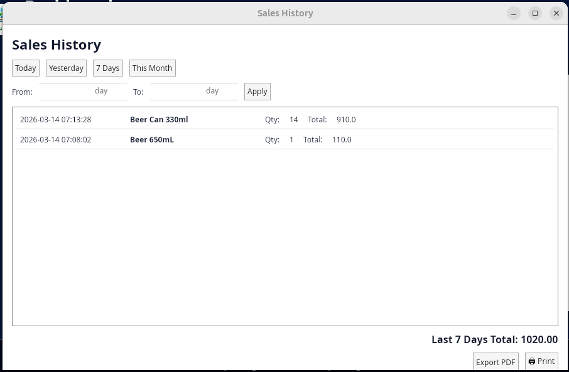The image size is (569, 372).
Task: Close the Sales History window
Action: pyautogui.click(x=556, y=13)
